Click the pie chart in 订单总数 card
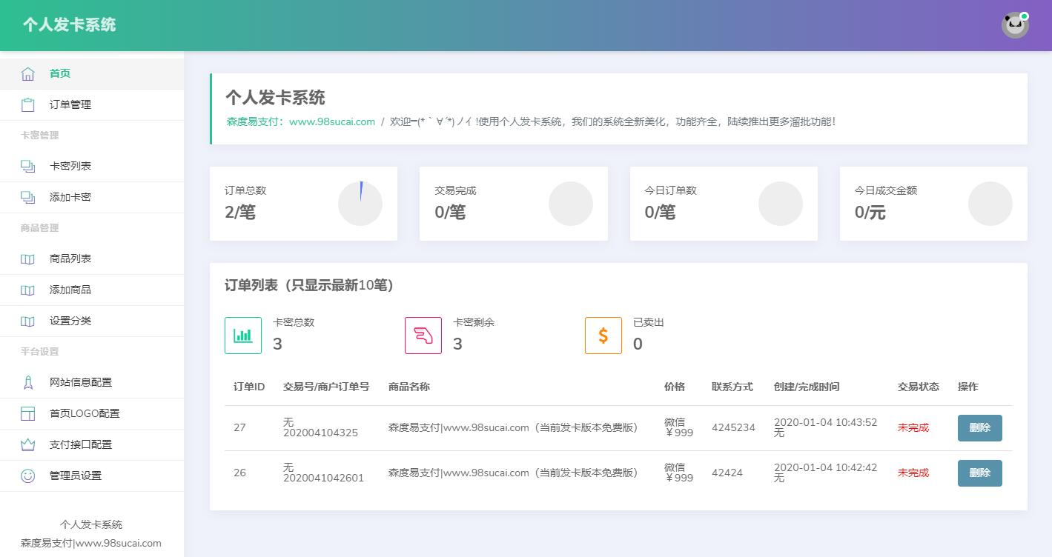 coord(360,204)
